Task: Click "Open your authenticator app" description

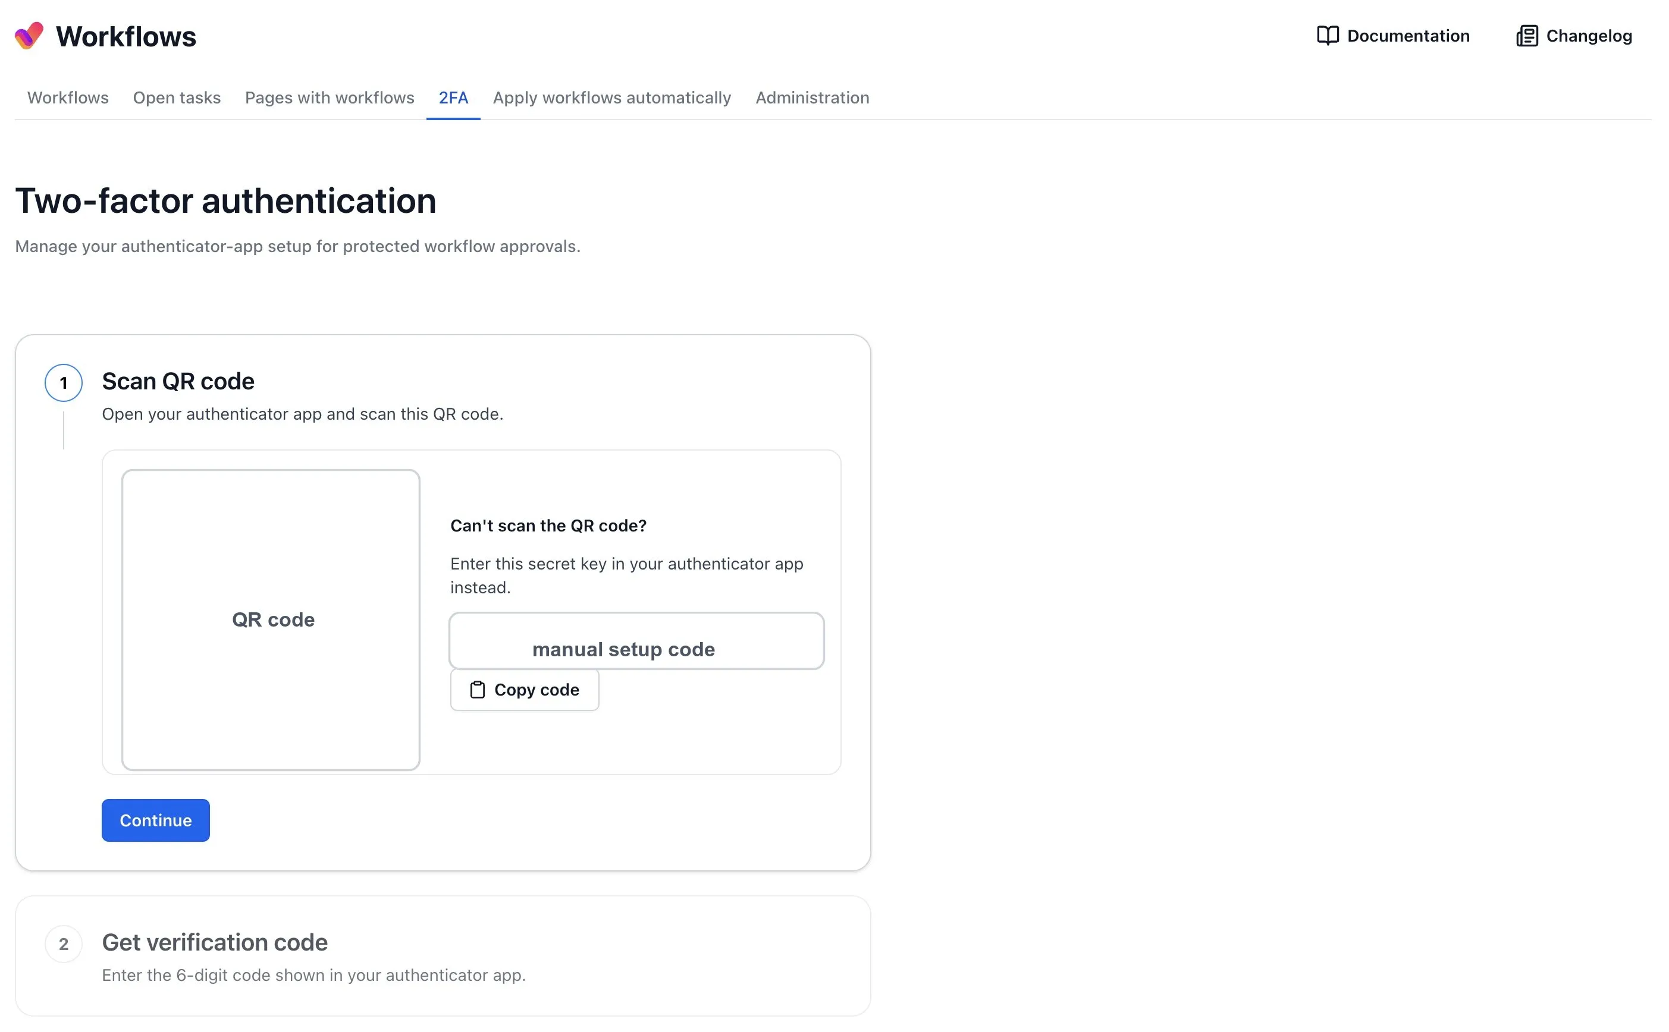Action: pos(302,414)
